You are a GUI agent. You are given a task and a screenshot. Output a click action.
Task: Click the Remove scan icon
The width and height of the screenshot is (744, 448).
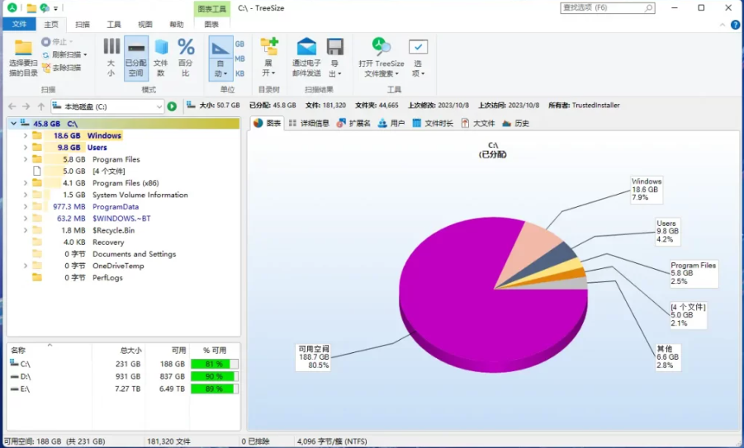click(46, 68)
